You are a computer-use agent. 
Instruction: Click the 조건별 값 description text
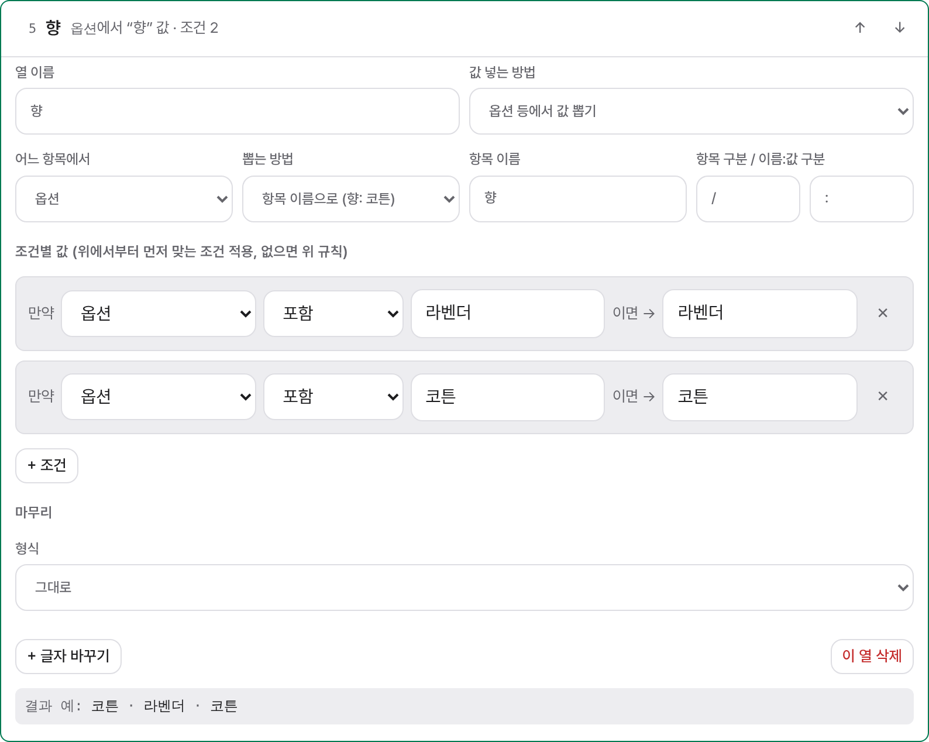click(x=181, y=252)
